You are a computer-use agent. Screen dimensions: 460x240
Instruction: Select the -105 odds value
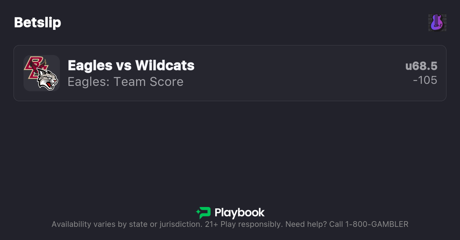pyautogui.click(x=425, y=80)
